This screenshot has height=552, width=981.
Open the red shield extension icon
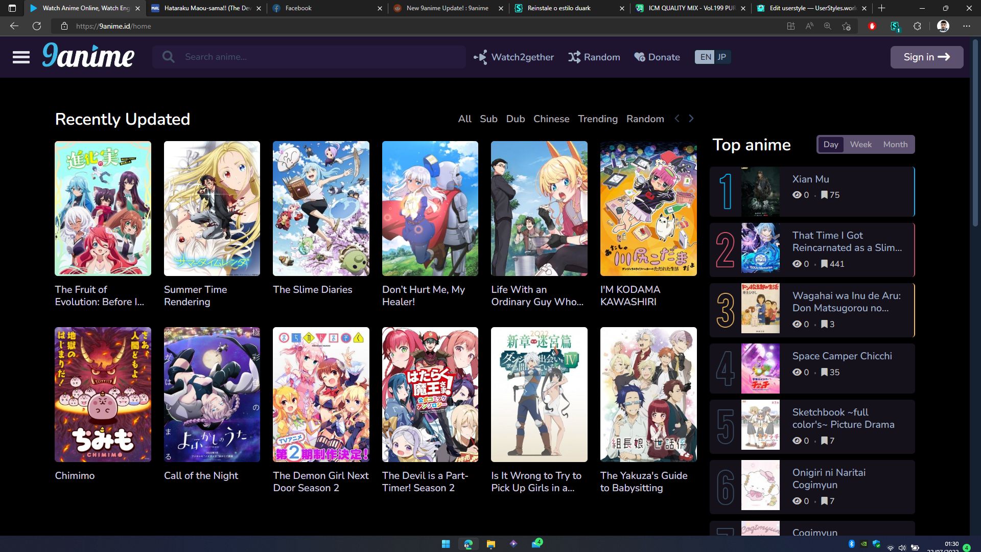coord(872,26)
